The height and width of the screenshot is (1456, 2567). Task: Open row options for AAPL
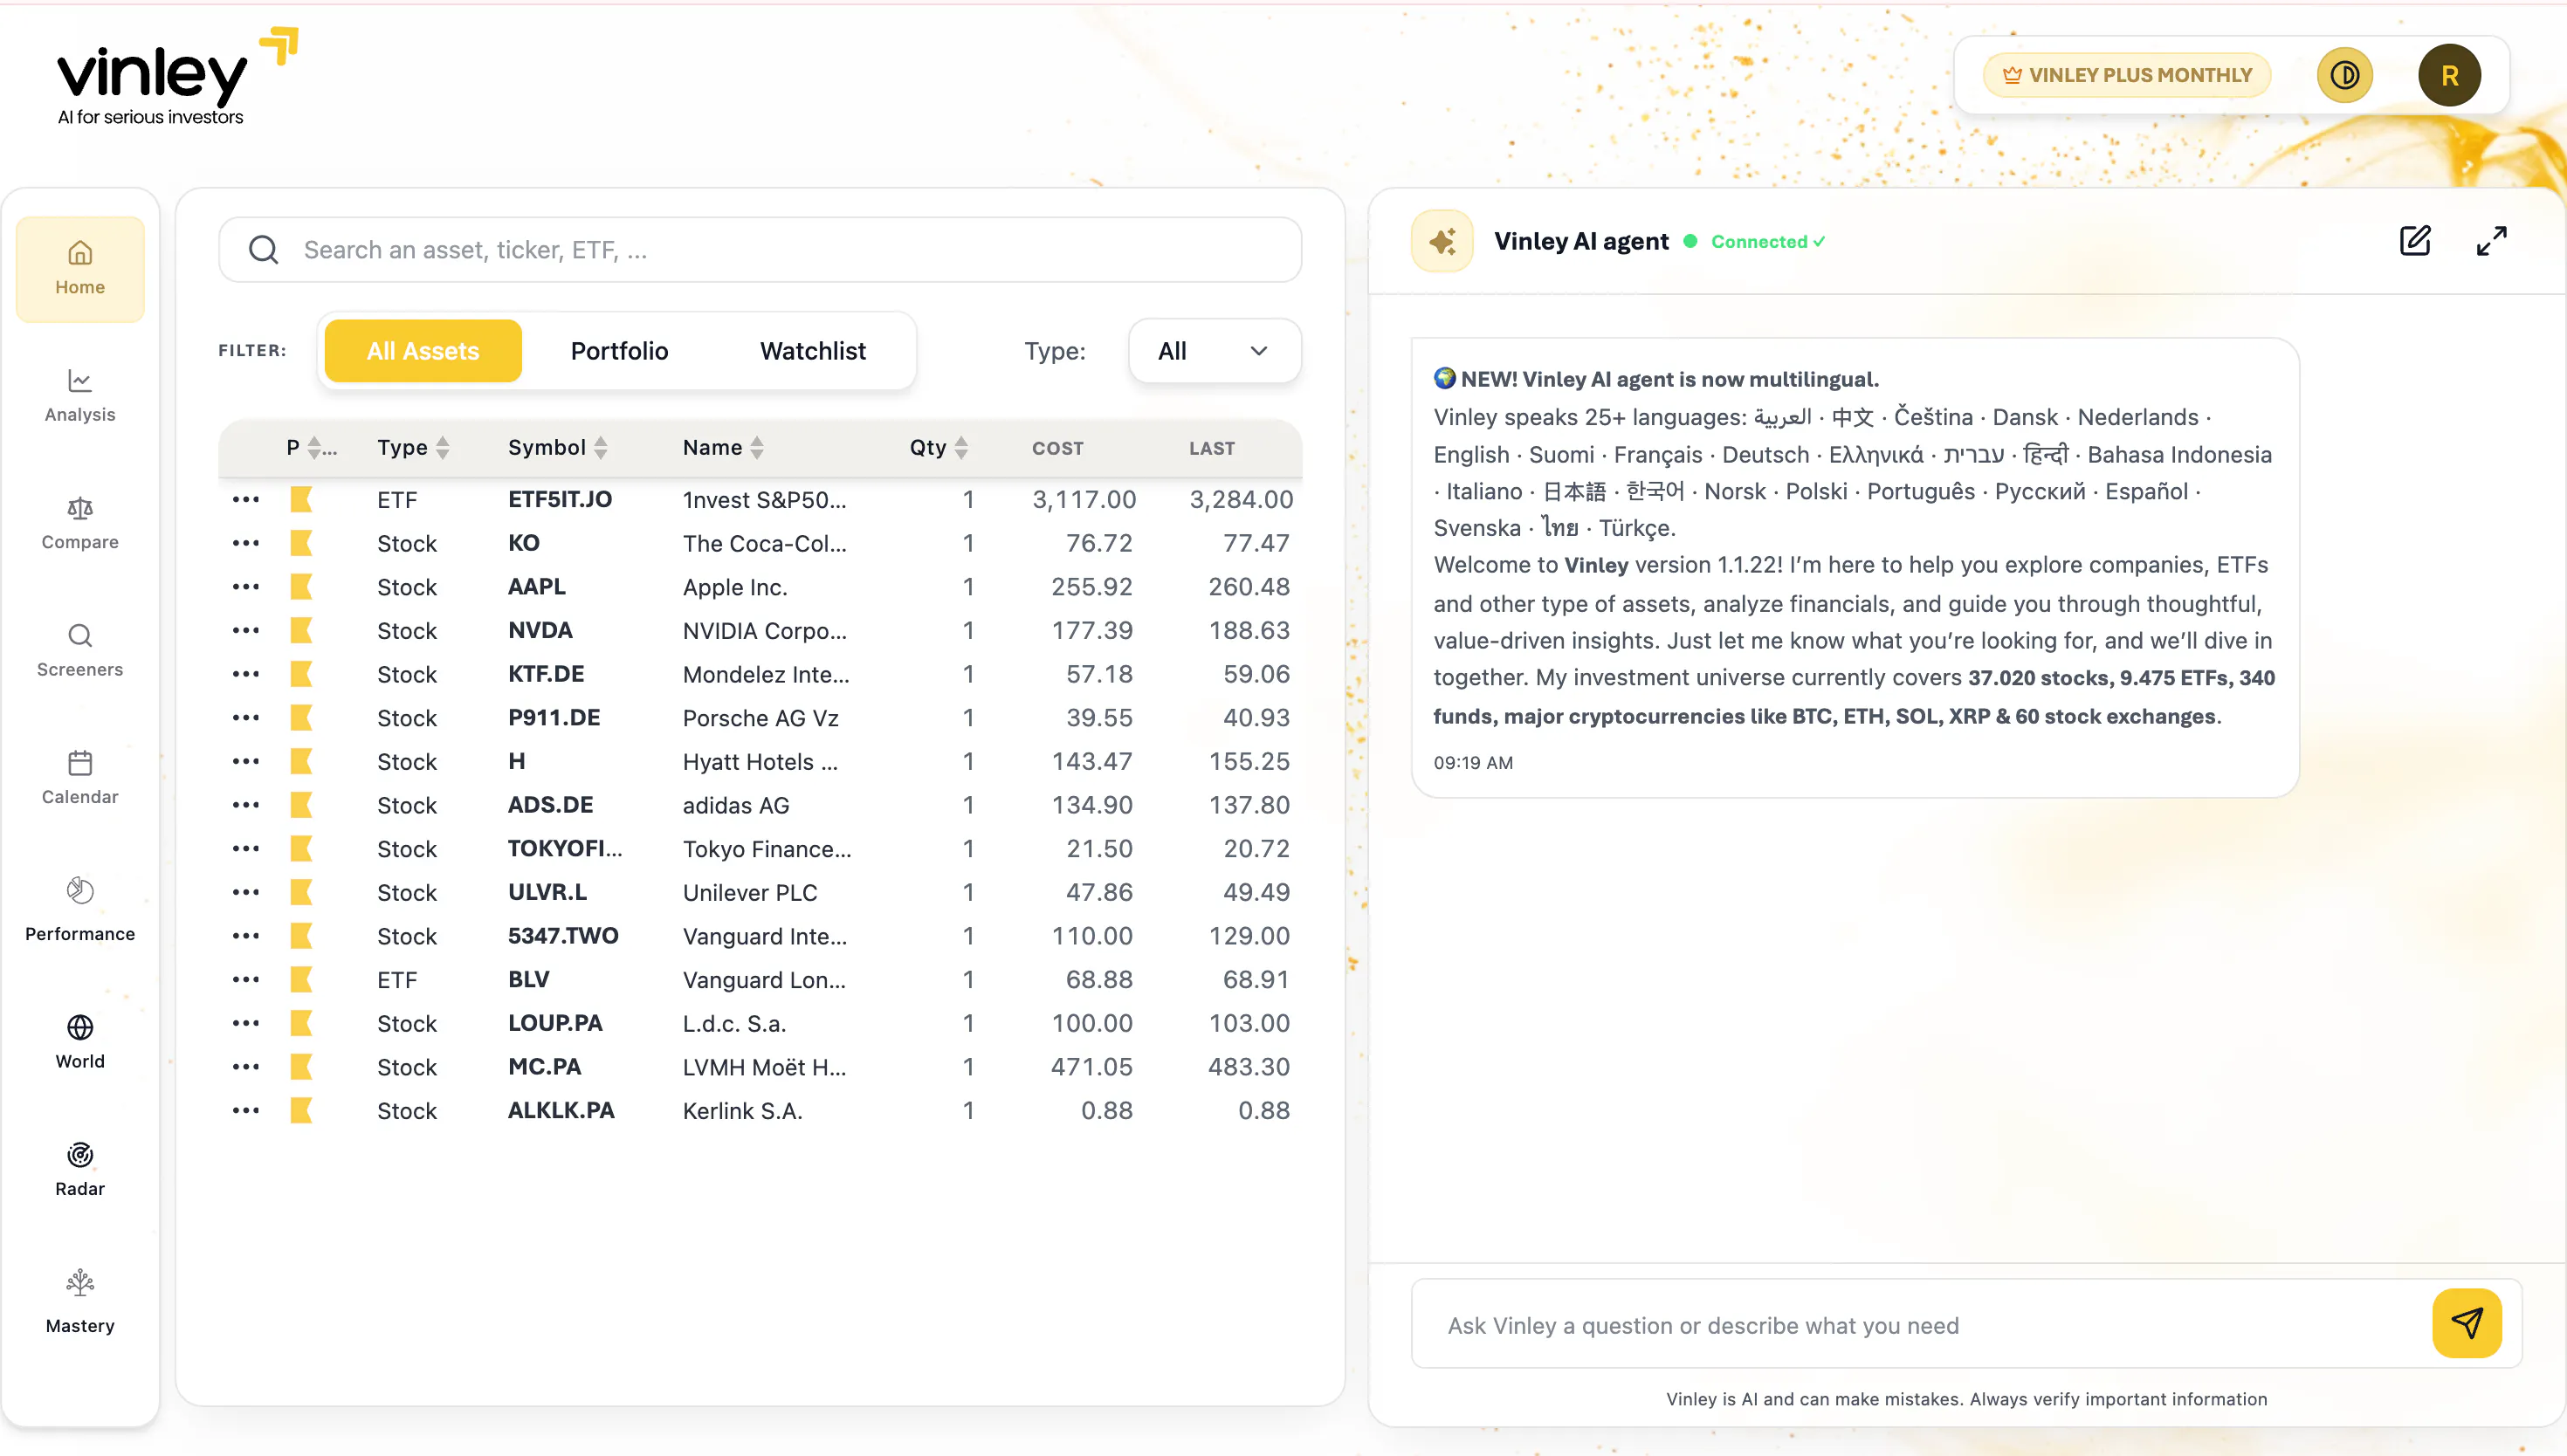pyautogui.click(x=245, y=587)
